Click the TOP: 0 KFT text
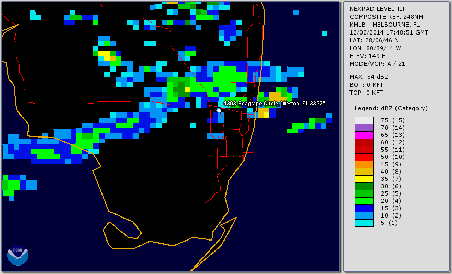Image resolution: width=452 pixels, height=274 pixels. click(x=366, y=93)
